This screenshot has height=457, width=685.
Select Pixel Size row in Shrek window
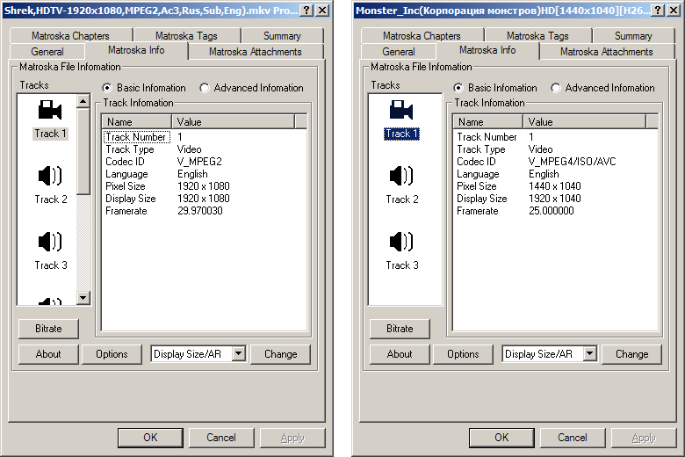(x=204, y=185)
